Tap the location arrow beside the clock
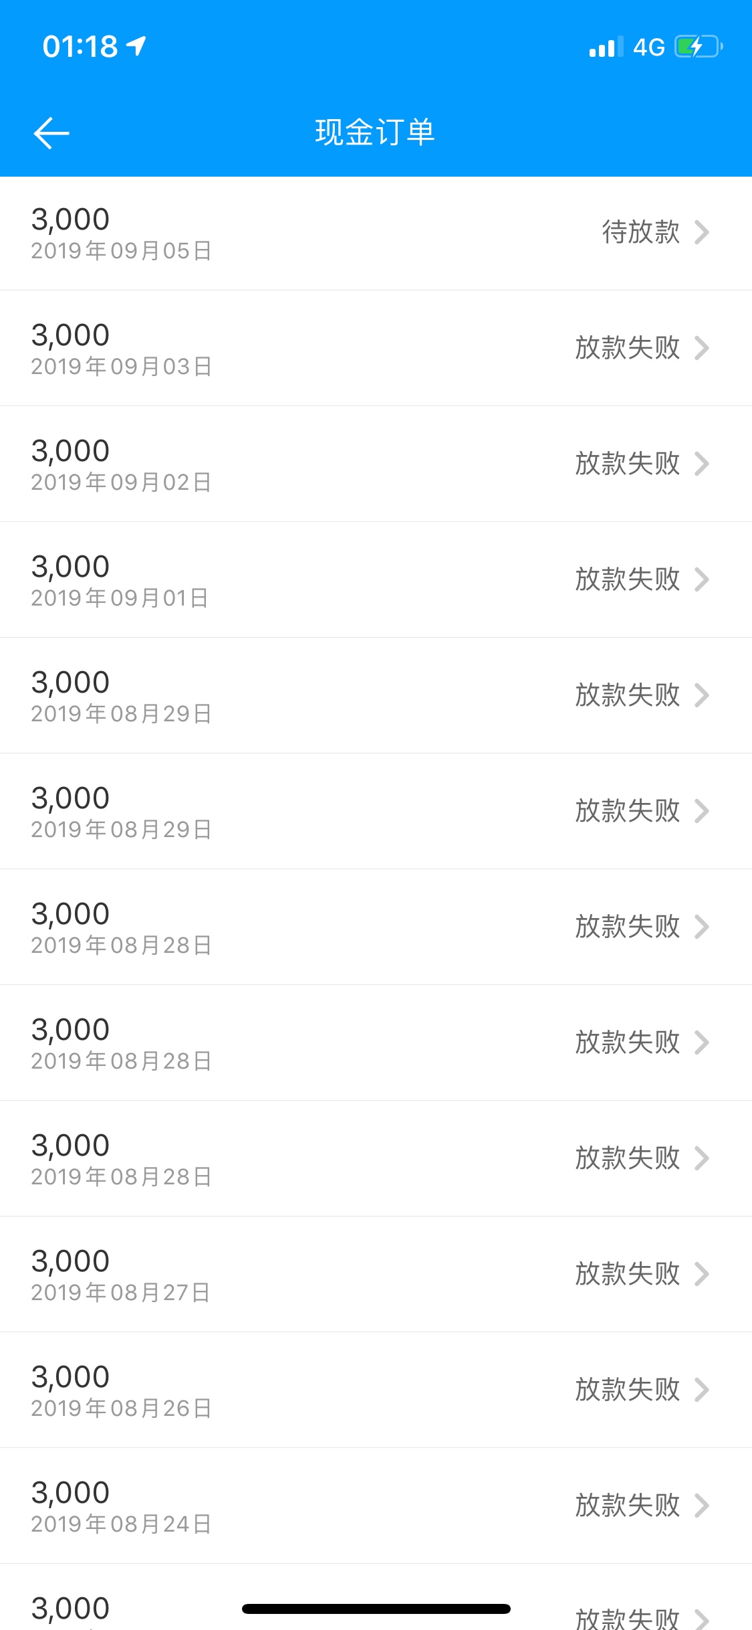The width and height of the screenshot is (752, 1630). [x=136, y=46]
